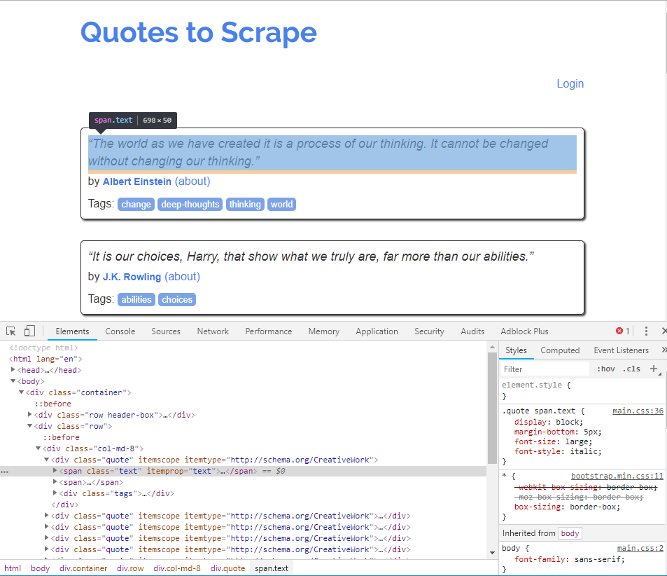The image size is (667, 576).
Task: Switch to the Console tab
Action: coord(120,331)
